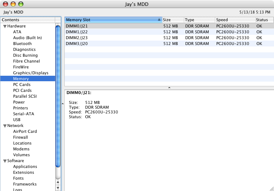Click the green zoom window button
The image size is (274, 191).
pyautogui.click(x=20, y=4)
